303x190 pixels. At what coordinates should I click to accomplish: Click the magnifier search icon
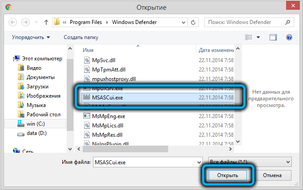pyautogui.click(x=287, y=22)
